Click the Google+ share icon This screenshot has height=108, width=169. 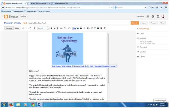click(x=158, y=16)
